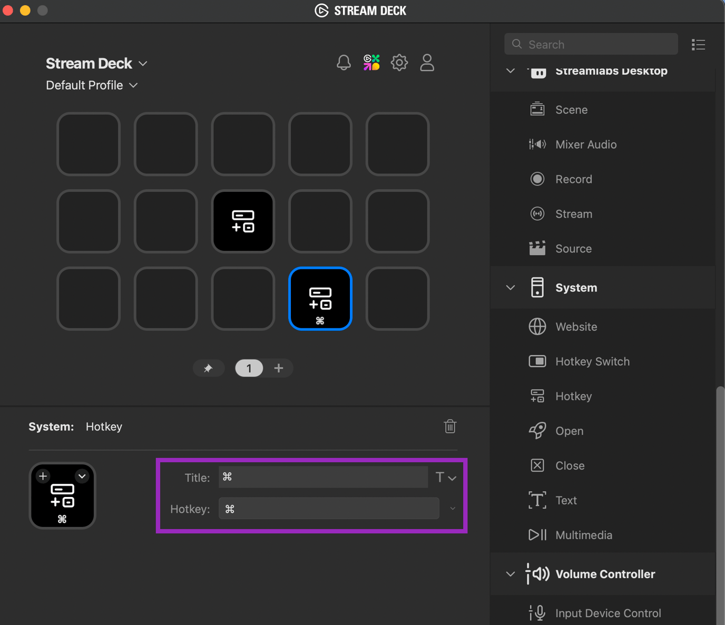This screenshot has height=625, width=725.
Task: Add a new page with the plus button
Action: [279, 368]
